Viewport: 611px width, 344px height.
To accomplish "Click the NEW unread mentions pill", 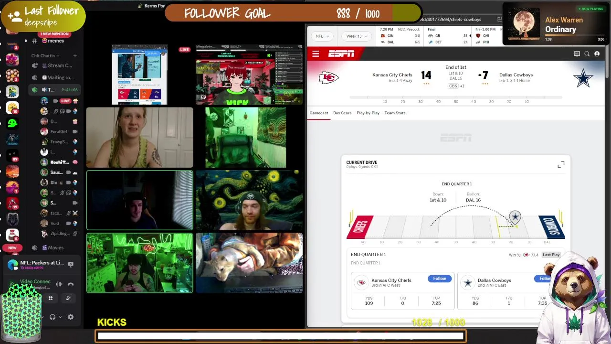I will pyautogui.click(x=12, y=248).
